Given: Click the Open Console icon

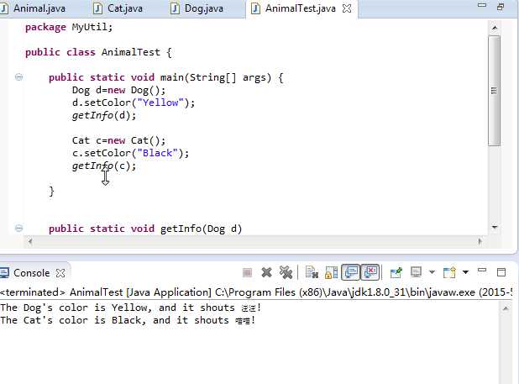Looking at the screenshot, I should point(449,272).
